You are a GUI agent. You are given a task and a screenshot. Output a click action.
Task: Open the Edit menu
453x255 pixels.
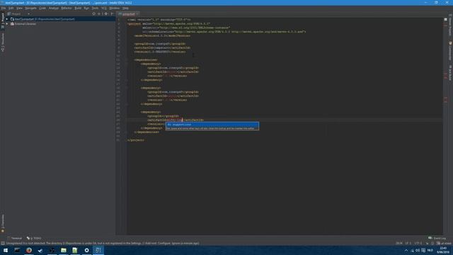pyautogui.click(x=11, y=8)
